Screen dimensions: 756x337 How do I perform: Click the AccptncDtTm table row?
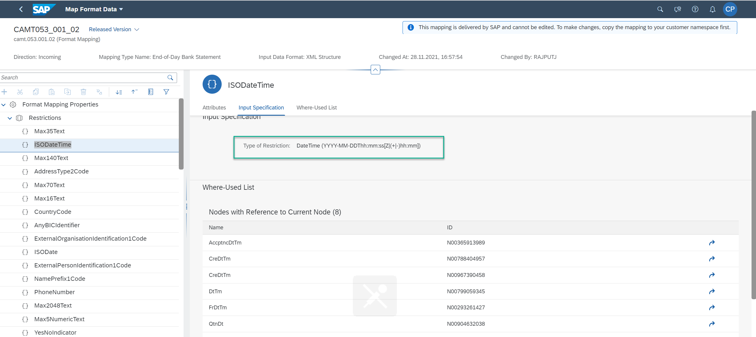(x=470, y=243)
